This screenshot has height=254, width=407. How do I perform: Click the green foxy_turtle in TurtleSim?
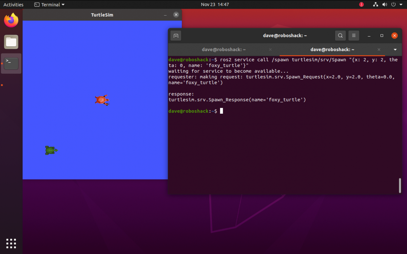tap(51, 150)
